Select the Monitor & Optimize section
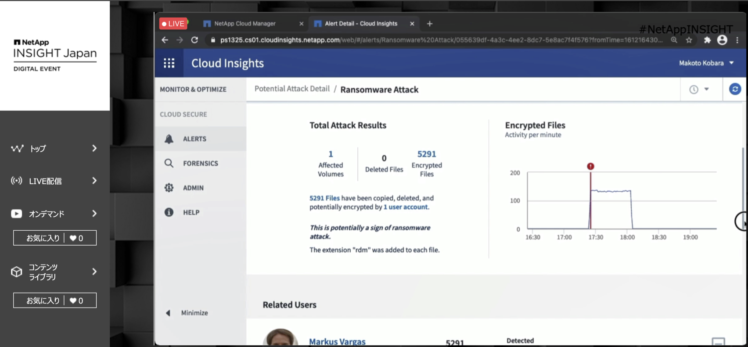The height and width of the screenshot is (347, 748). [193, 89]
